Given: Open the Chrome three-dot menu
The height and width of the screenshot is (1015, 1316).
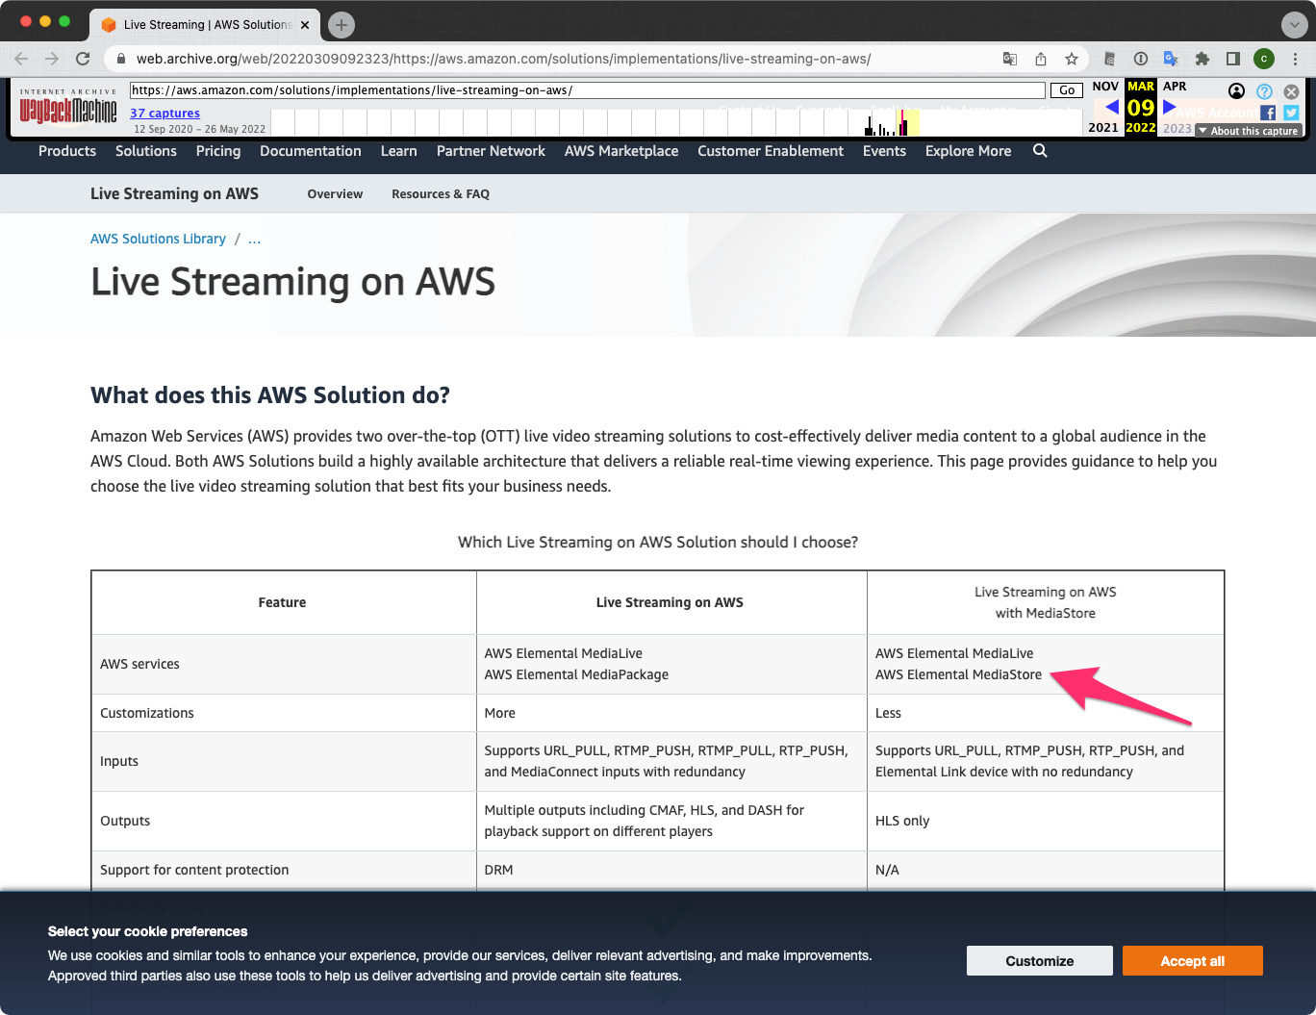Looking at the screenshot, I should click(1295, 59).
